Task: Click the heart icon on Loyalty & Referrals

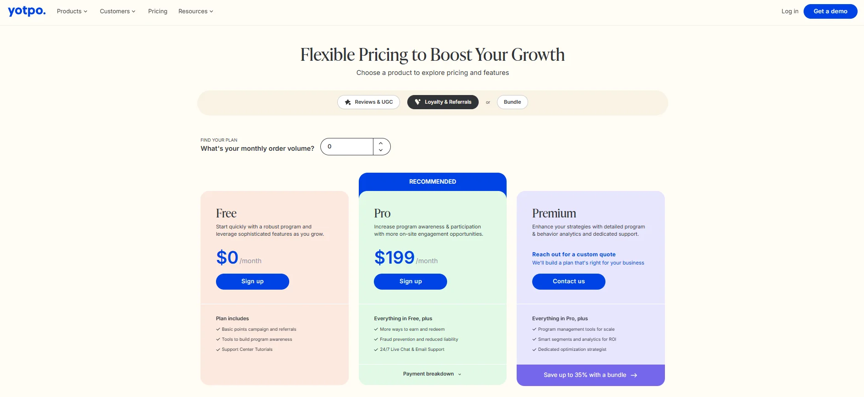Action: (x=418, y=102)
